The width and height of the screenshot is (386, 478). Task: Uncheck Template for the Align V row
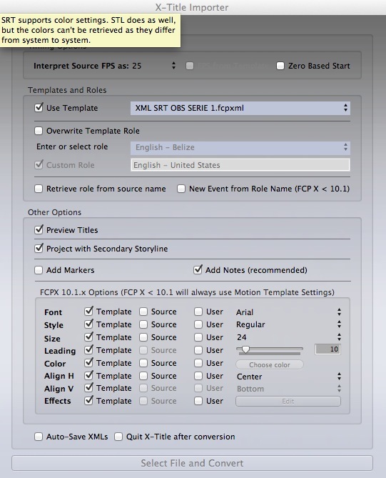[x=88, y=387]
